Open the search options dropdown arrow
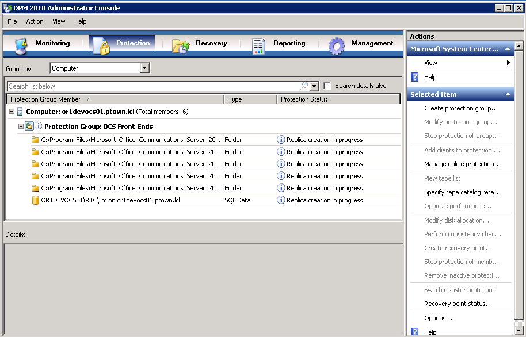Screen dimensions: 526x337 314,86
